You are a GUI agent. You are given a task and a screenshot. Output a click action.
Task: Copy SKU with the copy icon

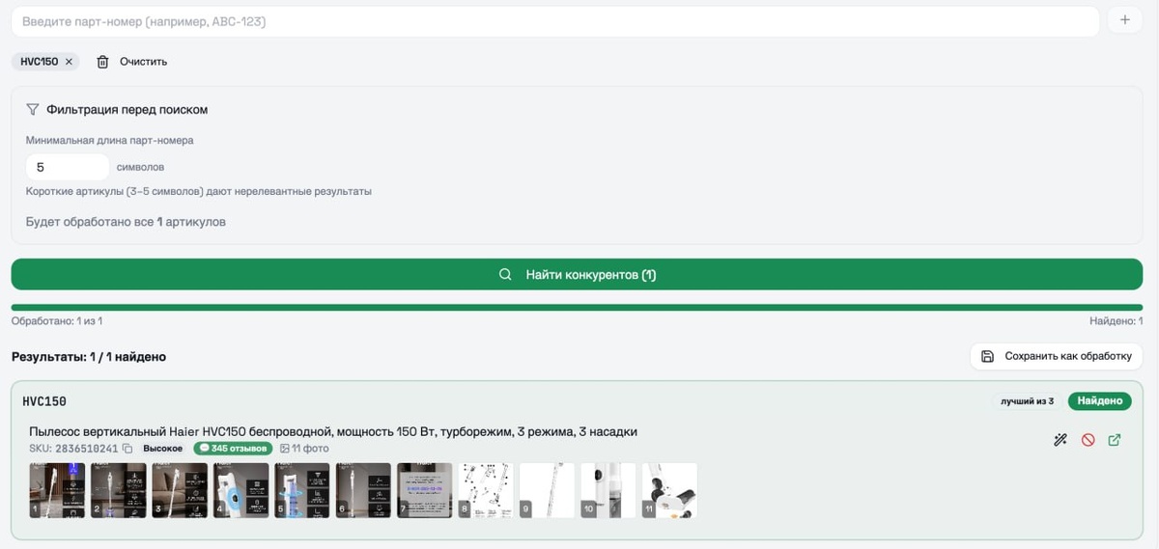[x=127, y=449]
